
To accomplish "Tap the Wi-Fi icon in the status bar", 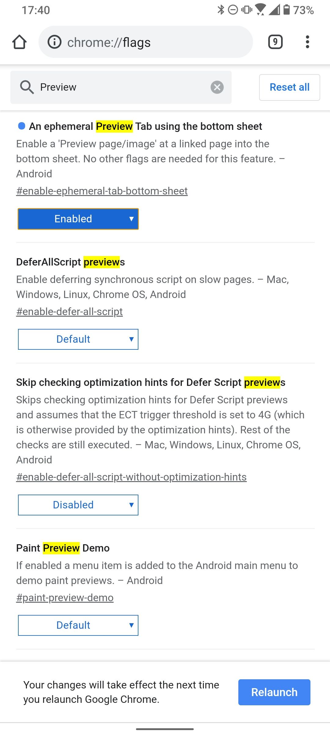I will [x=261, y=10].
